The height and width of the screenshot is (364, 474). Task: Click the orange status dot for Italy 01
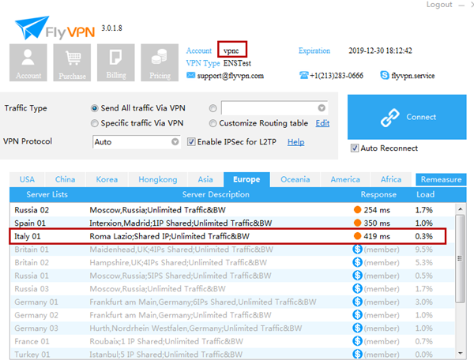click(357, 236)
